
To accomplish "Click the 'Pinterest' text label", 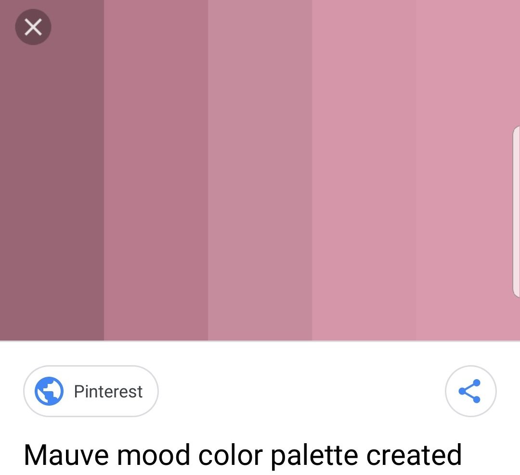I will (108, 391).
